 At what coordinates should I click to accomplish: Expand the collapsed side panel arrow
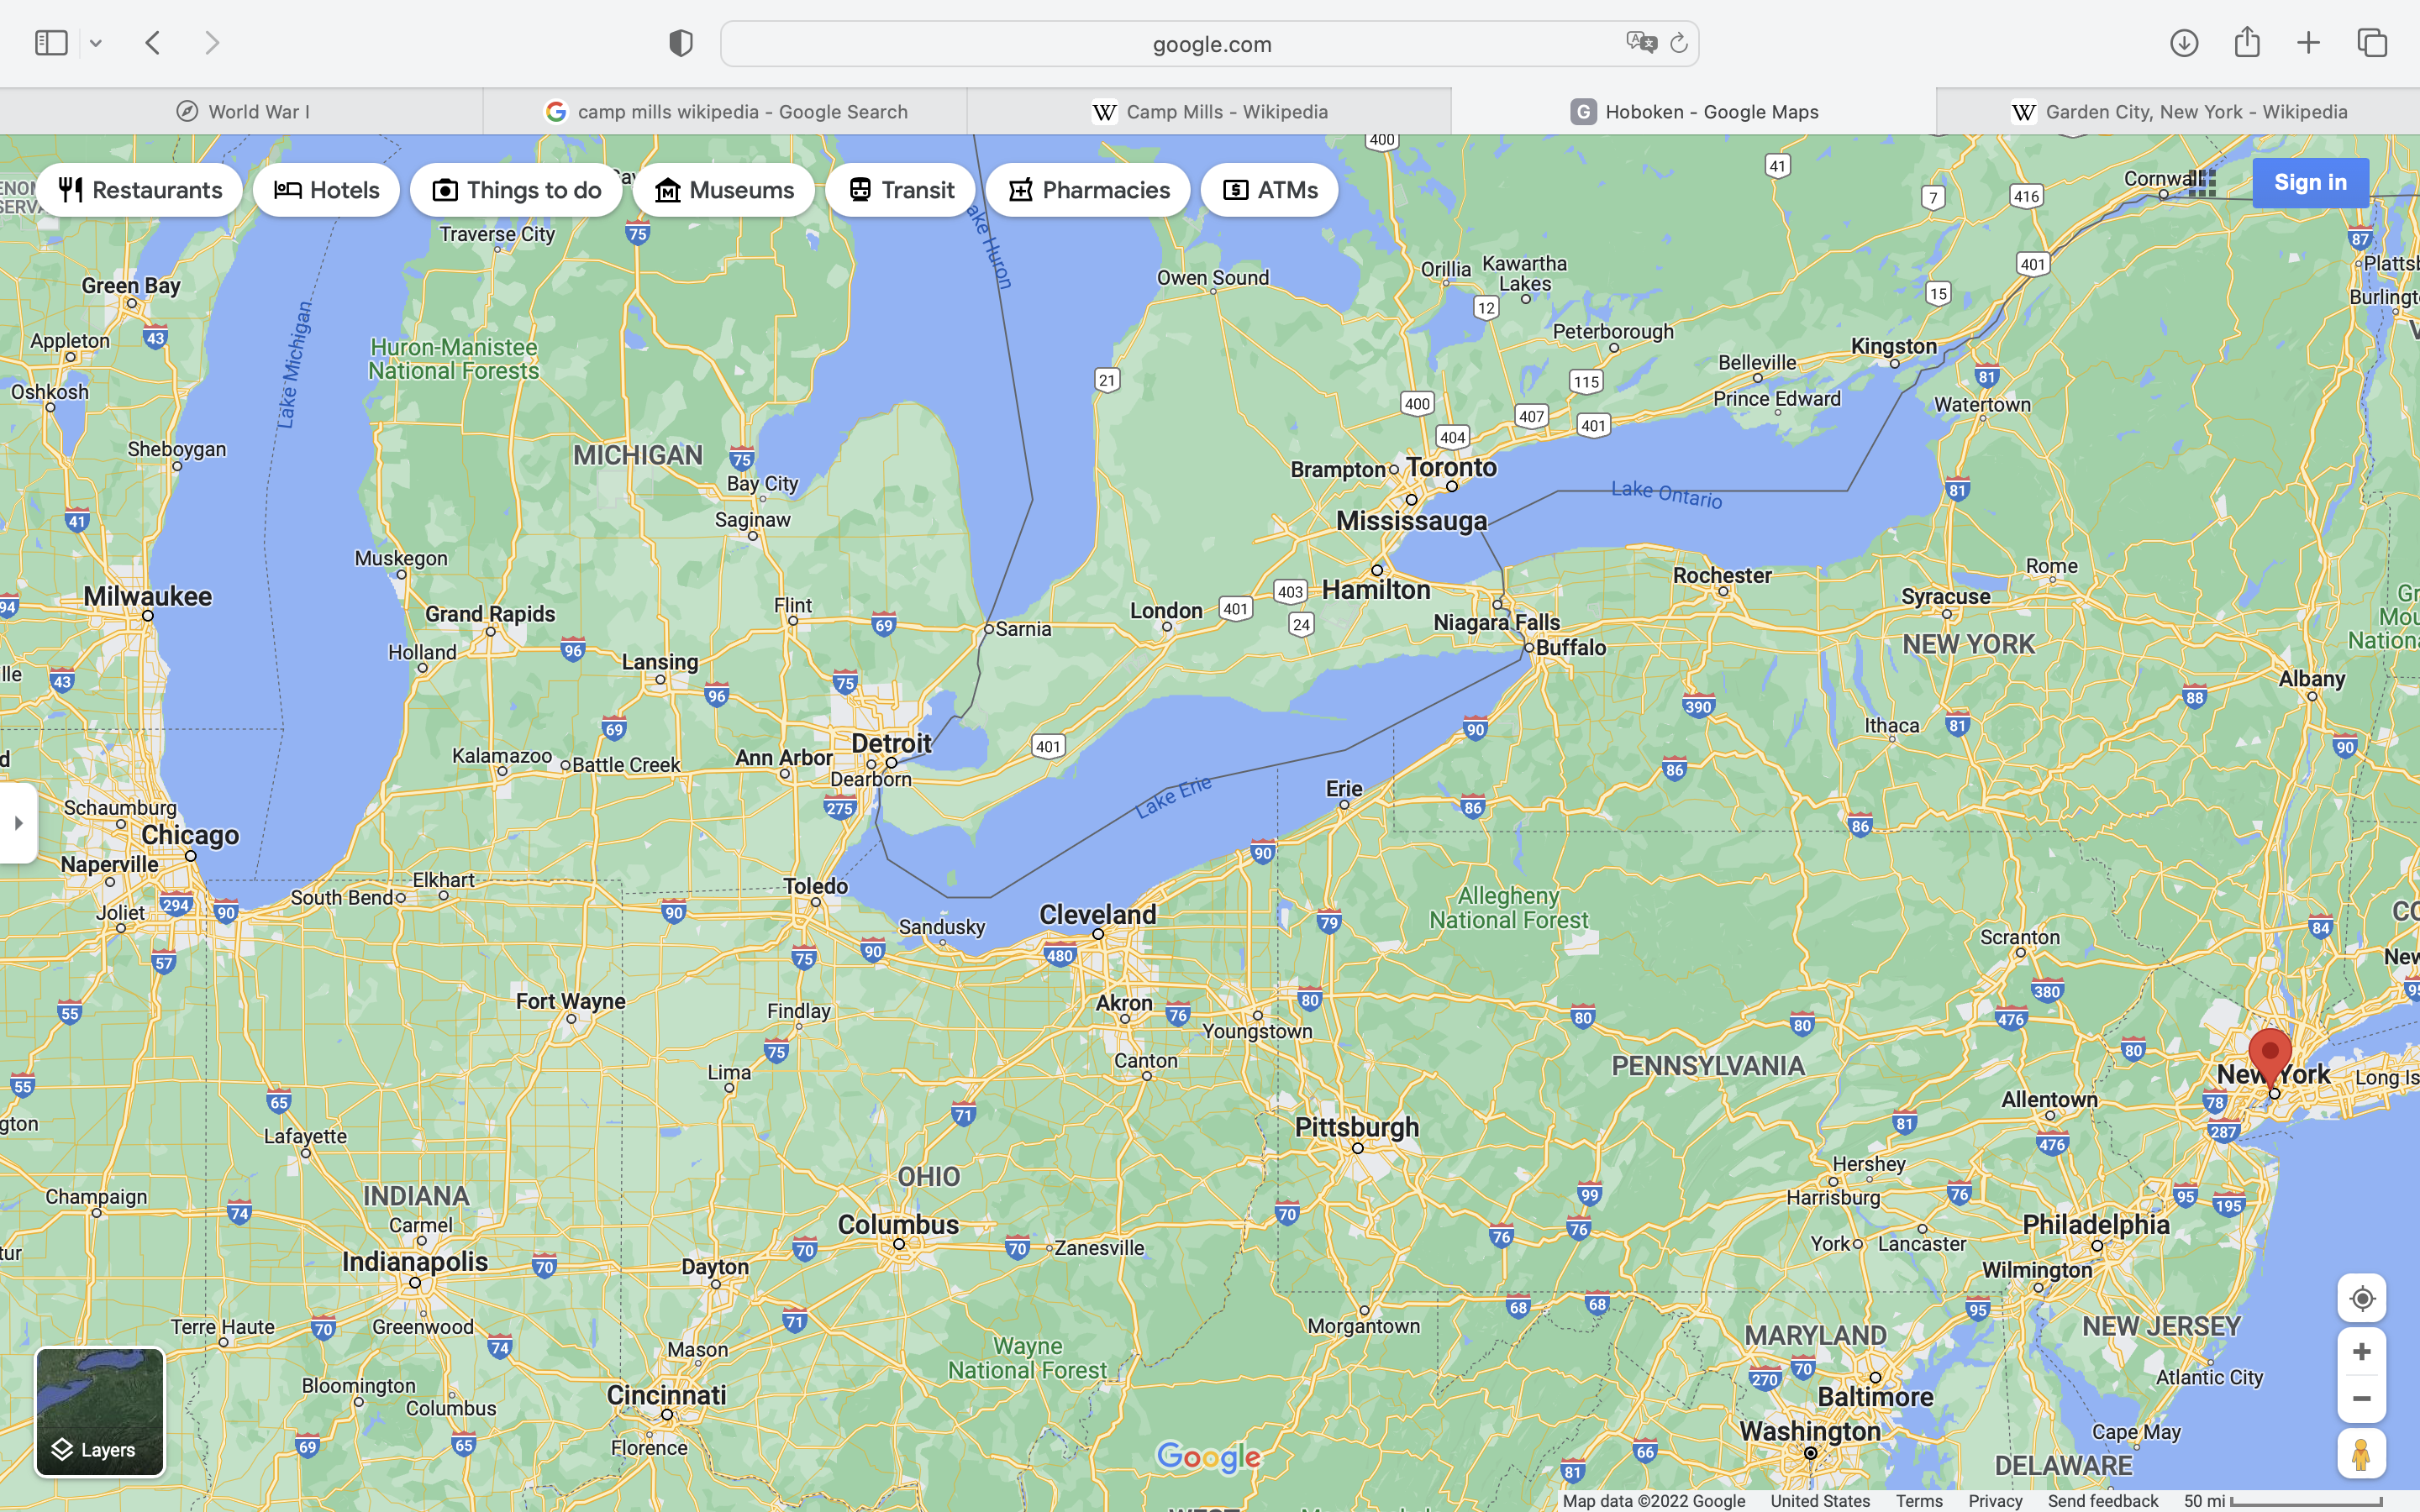tap(18, 823)
